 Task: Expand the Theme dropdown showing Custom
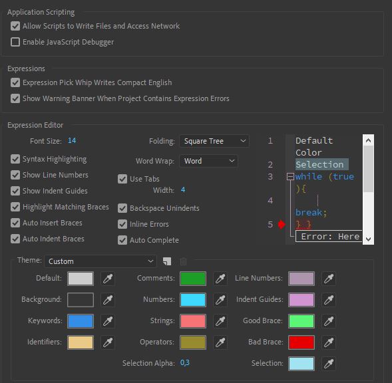100,261
